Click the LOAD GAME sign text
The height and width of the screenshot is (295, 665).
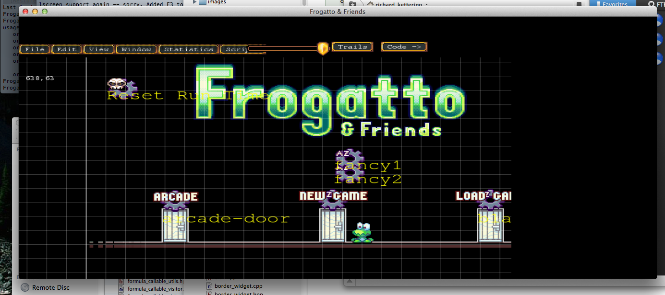484,196
